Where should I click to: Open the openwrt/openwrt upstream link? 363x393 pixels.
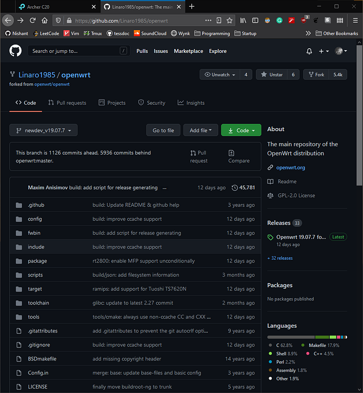pyautogui.click(x=52, y=85)
